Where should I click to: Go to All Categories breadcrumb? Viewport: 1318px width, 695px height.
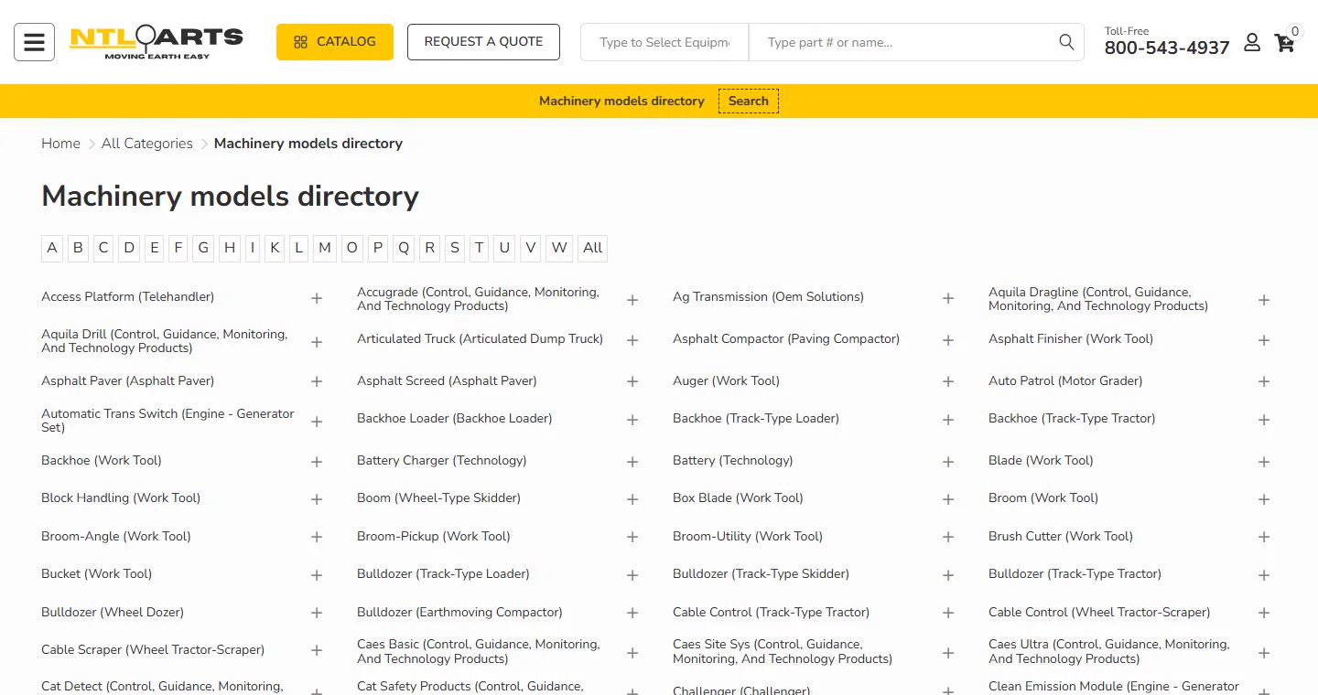[x=147, y=144]
